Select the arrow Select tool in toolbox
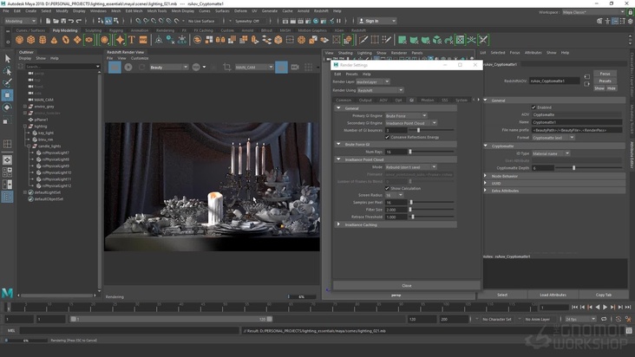Image resolution: width=635 pixels, height=357 pixels. 7,59
